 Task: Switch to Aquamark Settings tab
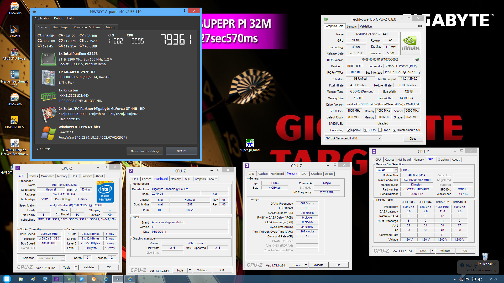[x=60, y=27]
